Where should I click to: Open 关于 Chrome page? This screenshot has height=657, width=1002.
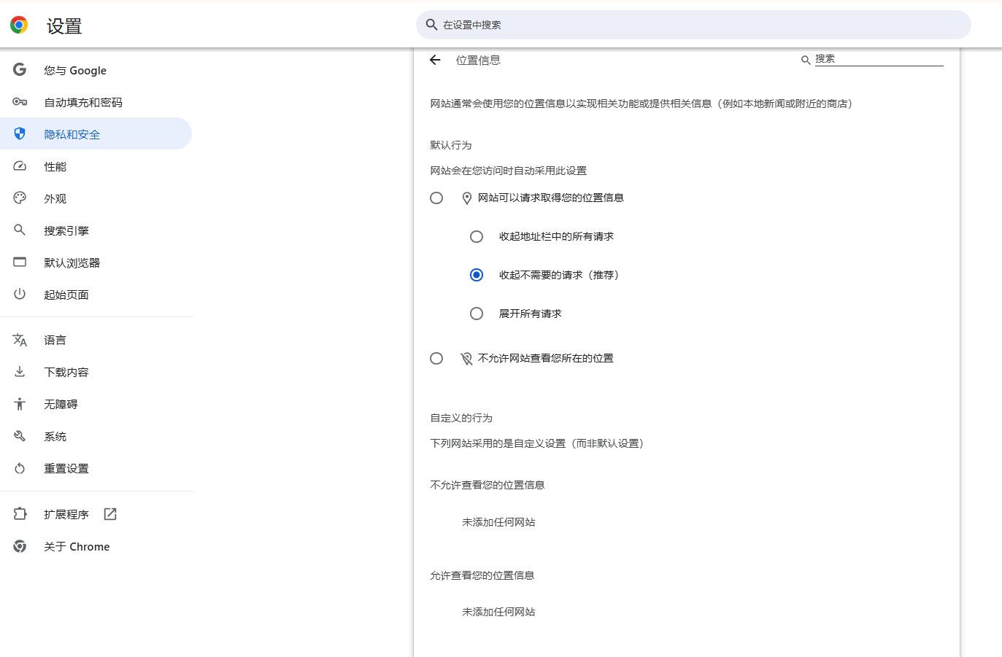[96, 546]
